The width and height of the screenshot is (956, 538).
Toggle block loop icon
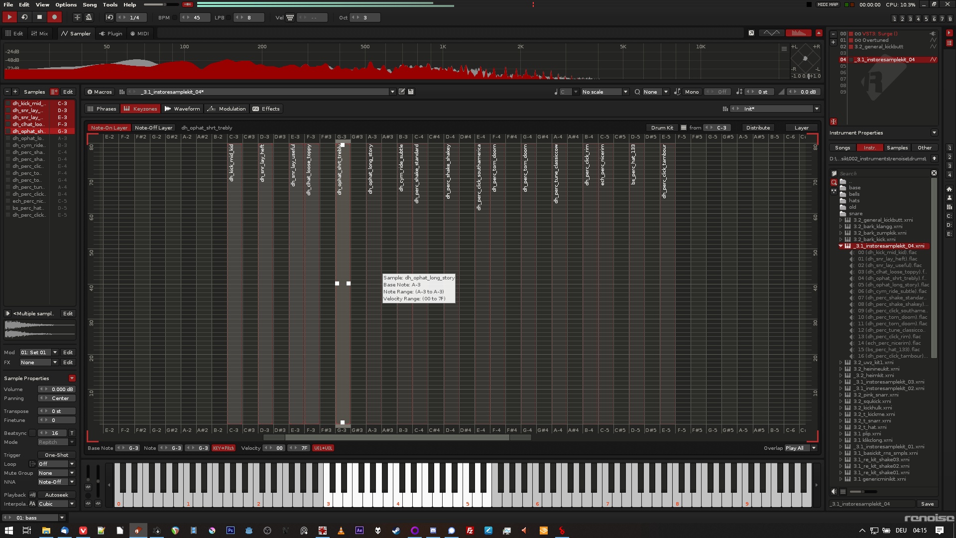(x=110, y=17)
